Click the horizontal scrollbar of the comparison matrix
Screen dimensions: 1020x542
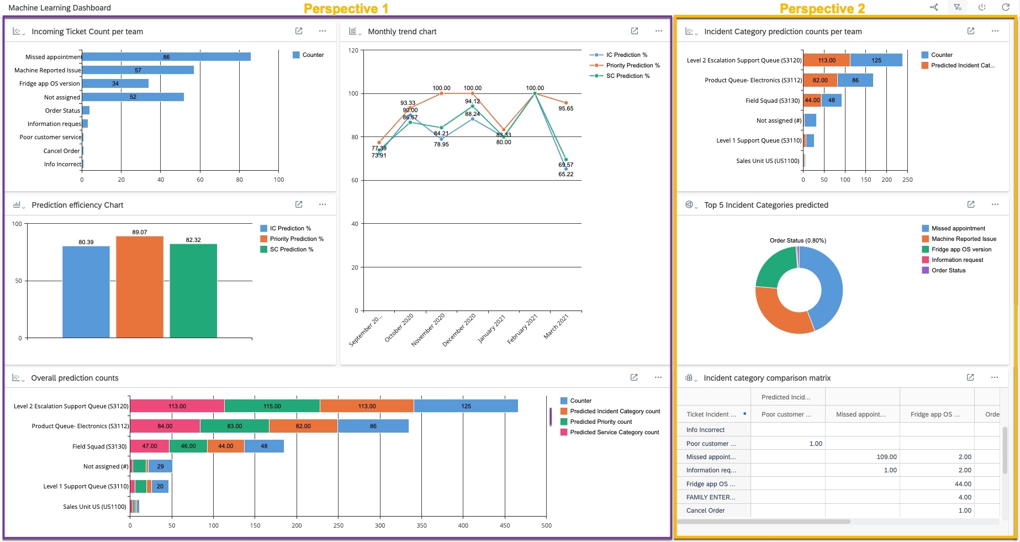coord(764,522)
